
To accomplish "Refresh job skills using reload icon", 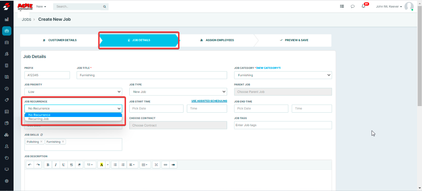I will pos(41,135).
